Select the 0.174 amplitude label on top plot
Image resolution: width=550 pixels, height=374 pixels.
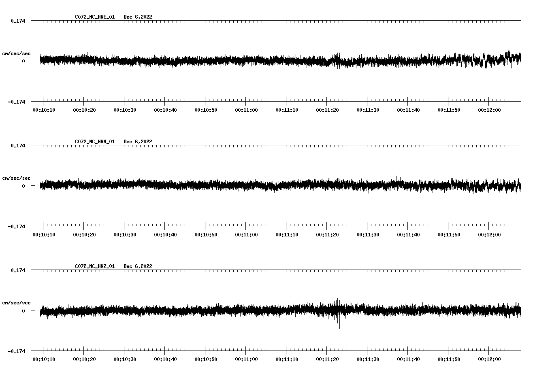(x=18, y=20)
